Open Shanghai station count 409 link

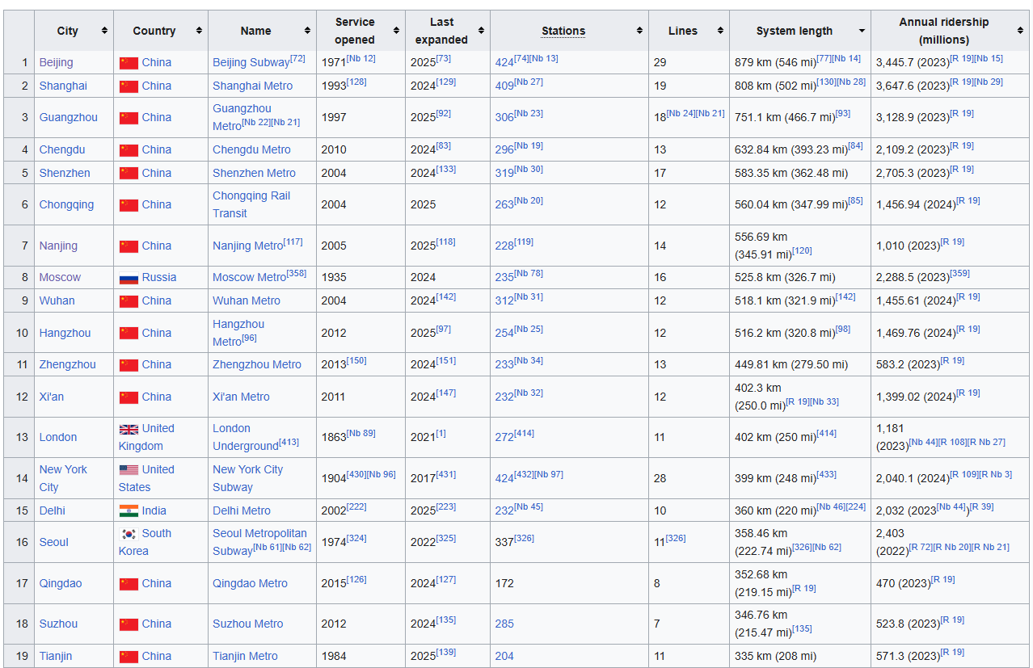pyautogui.click(x=504, y=86)
